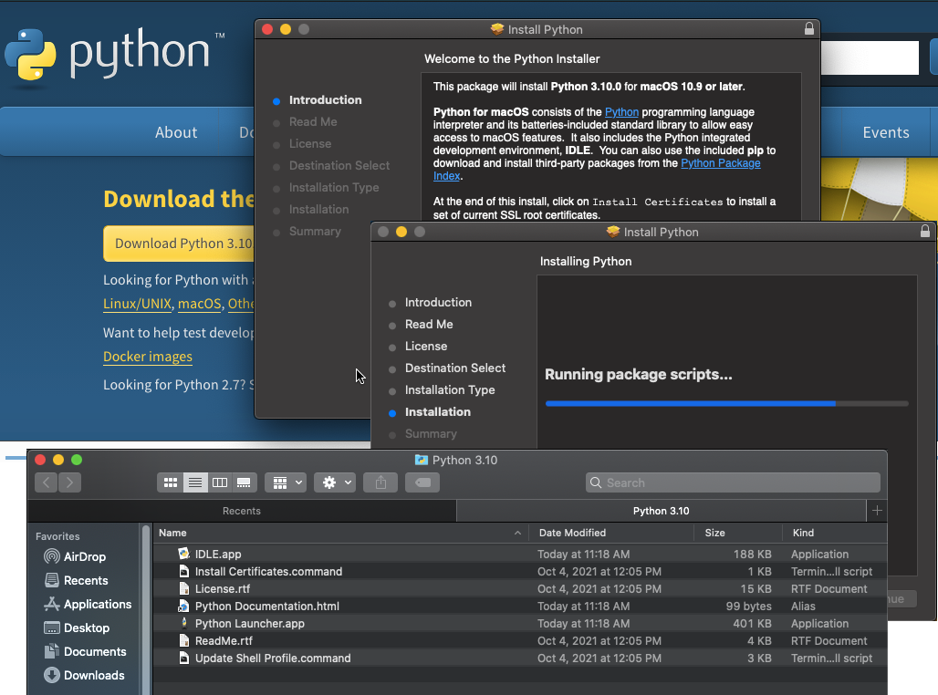Open the Events menu on python.org
Viewport: 938px width, 695px height.
pyautogui.click(x=886, y=133)
